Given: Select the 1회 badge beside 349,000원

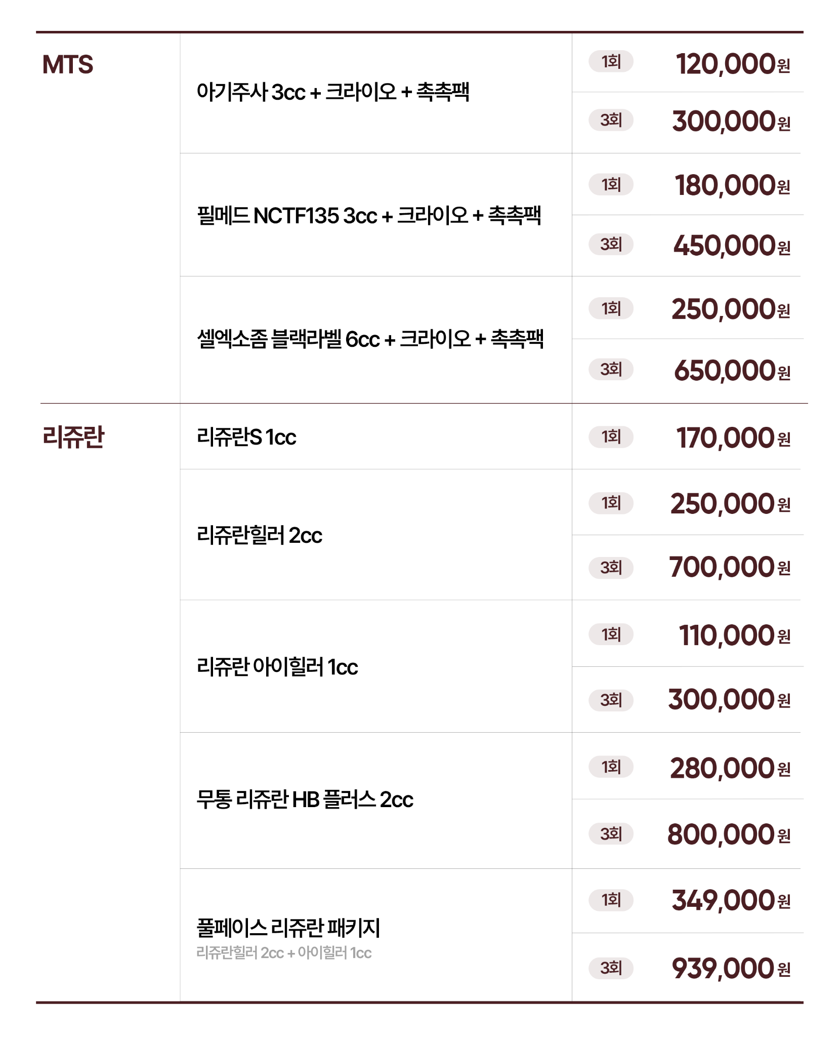Looking at the screenshot, I should (611, 900).
